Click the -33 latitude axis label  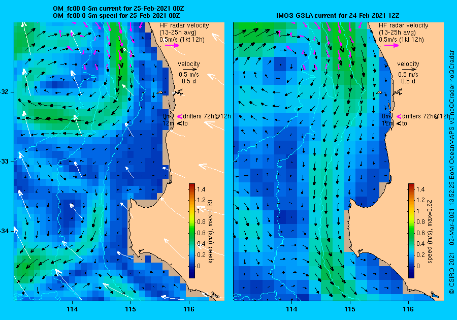tap(5, 162)
